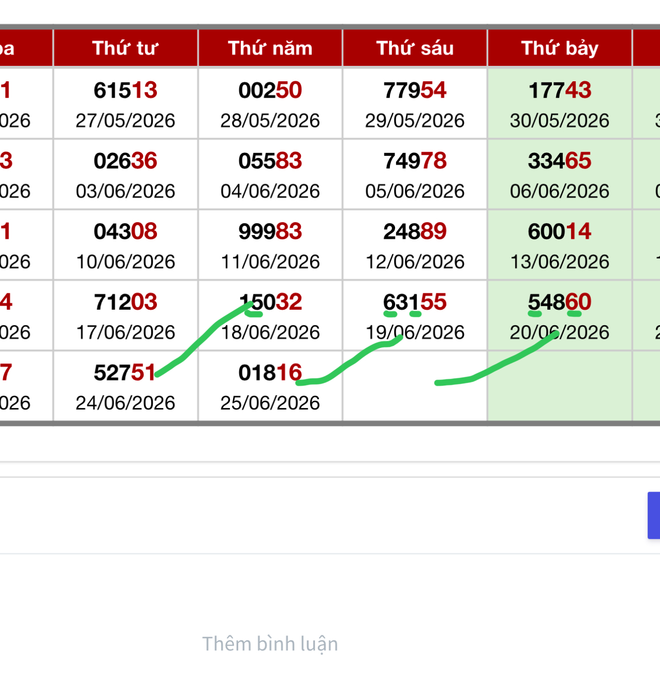Select the date 30/05/2026
The height and width of the screenshot is (675, 660).
[560, 121]
